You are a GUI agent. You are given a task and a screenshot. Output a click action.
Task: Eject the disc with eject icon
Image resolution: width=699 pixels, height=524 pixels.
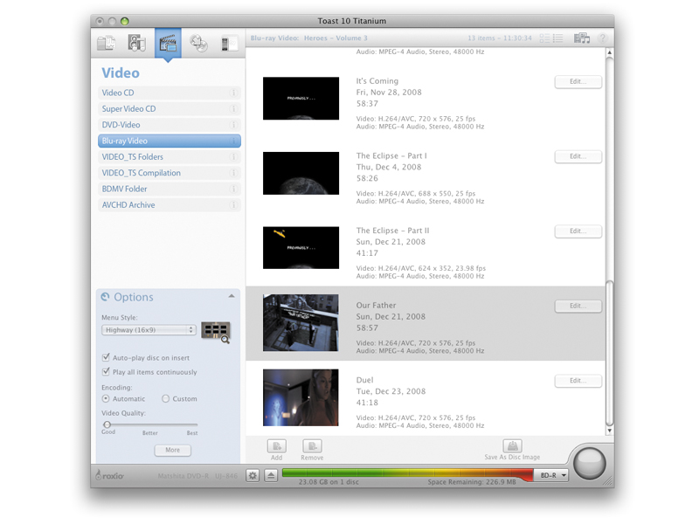tap(271, 475)
